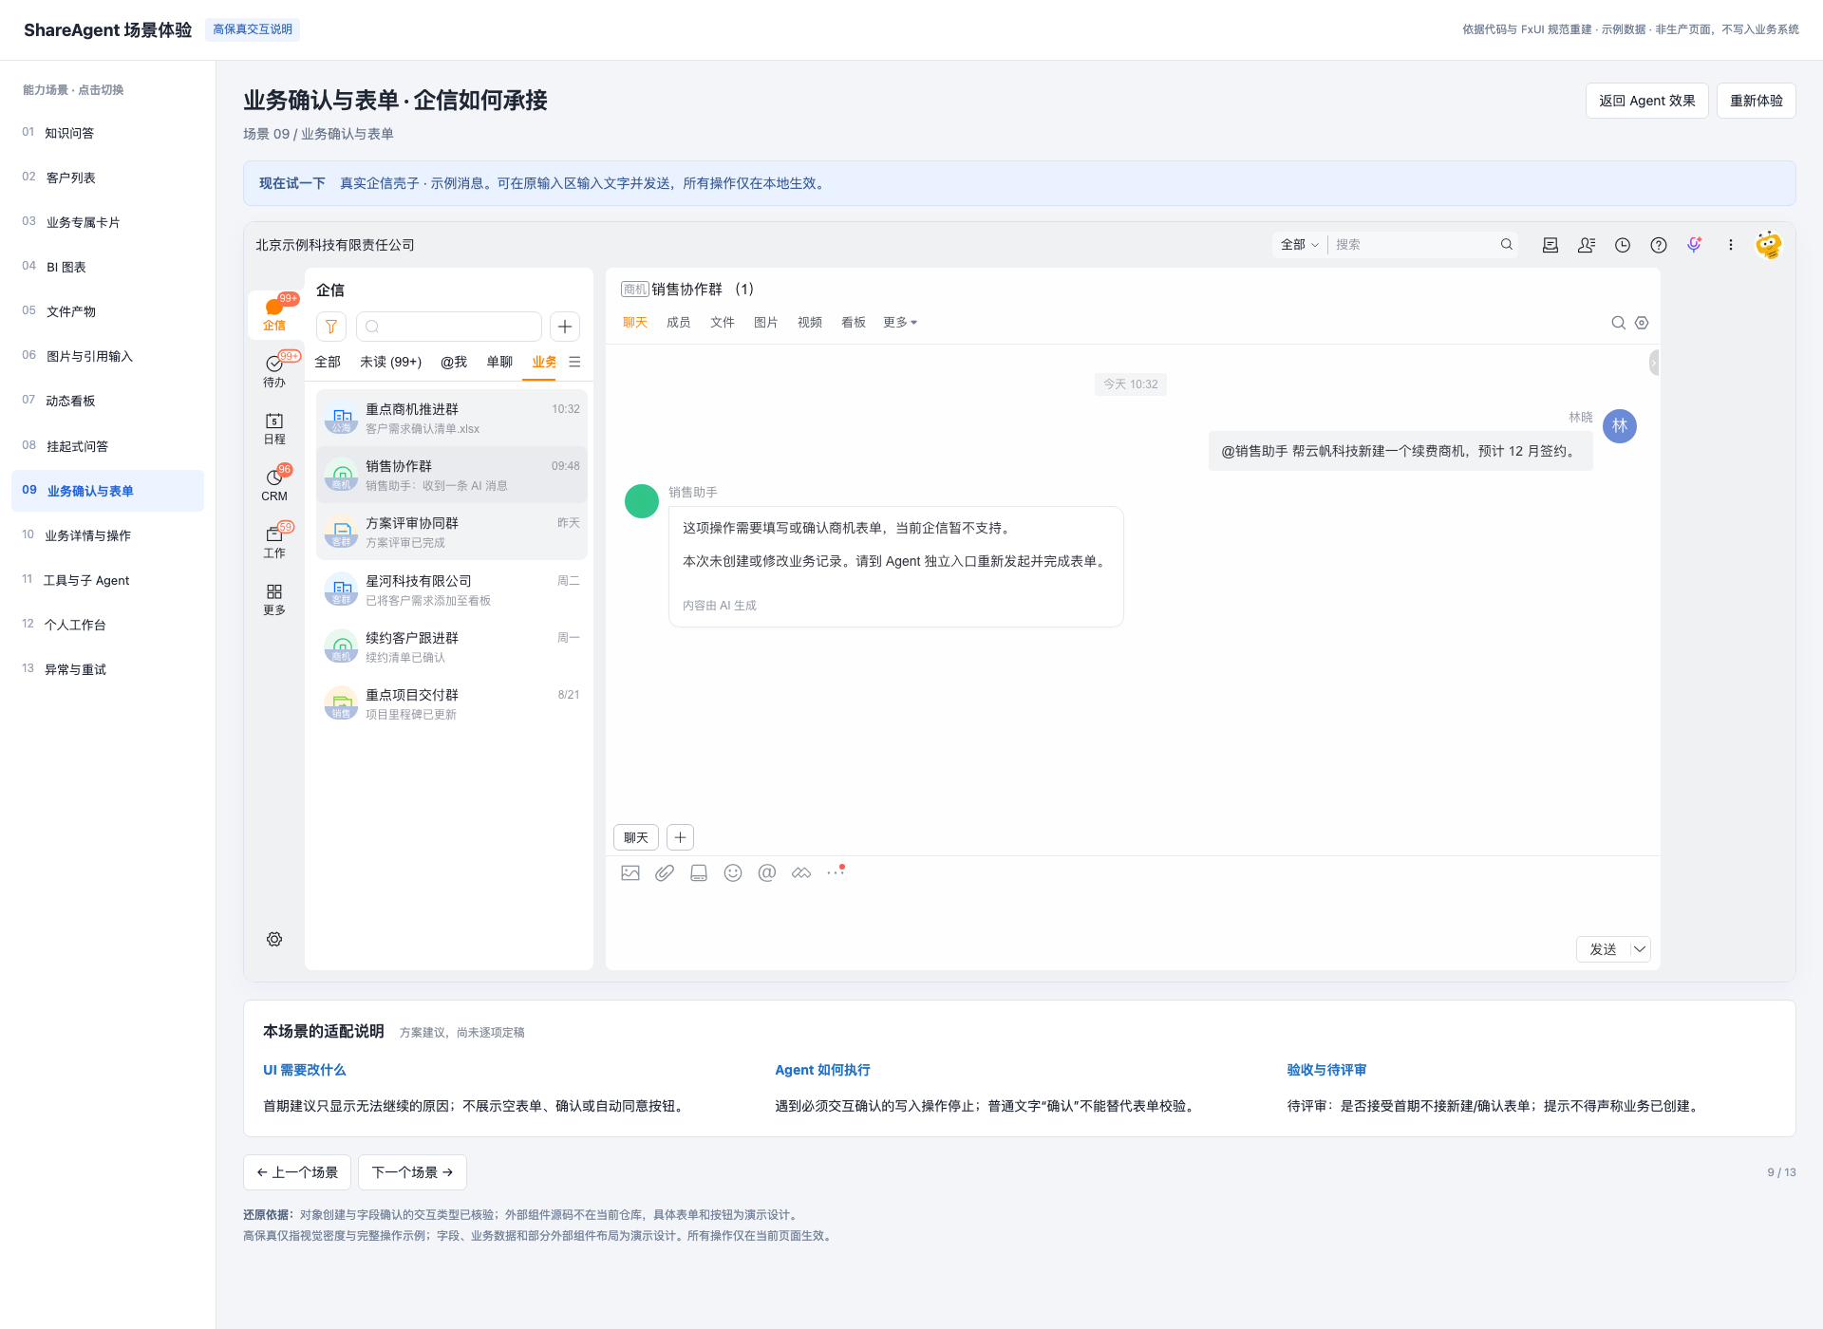1823x1329 pixels.
Task: Click the 返回 Agent 效果 button
Action: coord(1646,101)
